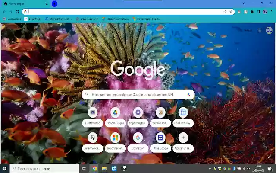This screenshot has width=276, height=173.
Task: Show hidden system tray icons
Action: 210,169
